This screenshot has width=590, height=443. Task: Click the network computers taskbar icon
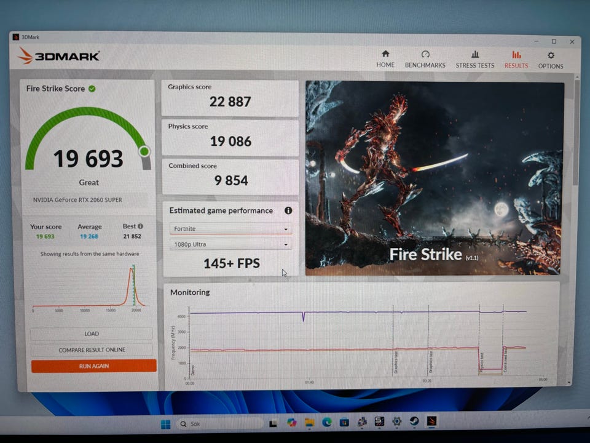click(x=362, y=422)
